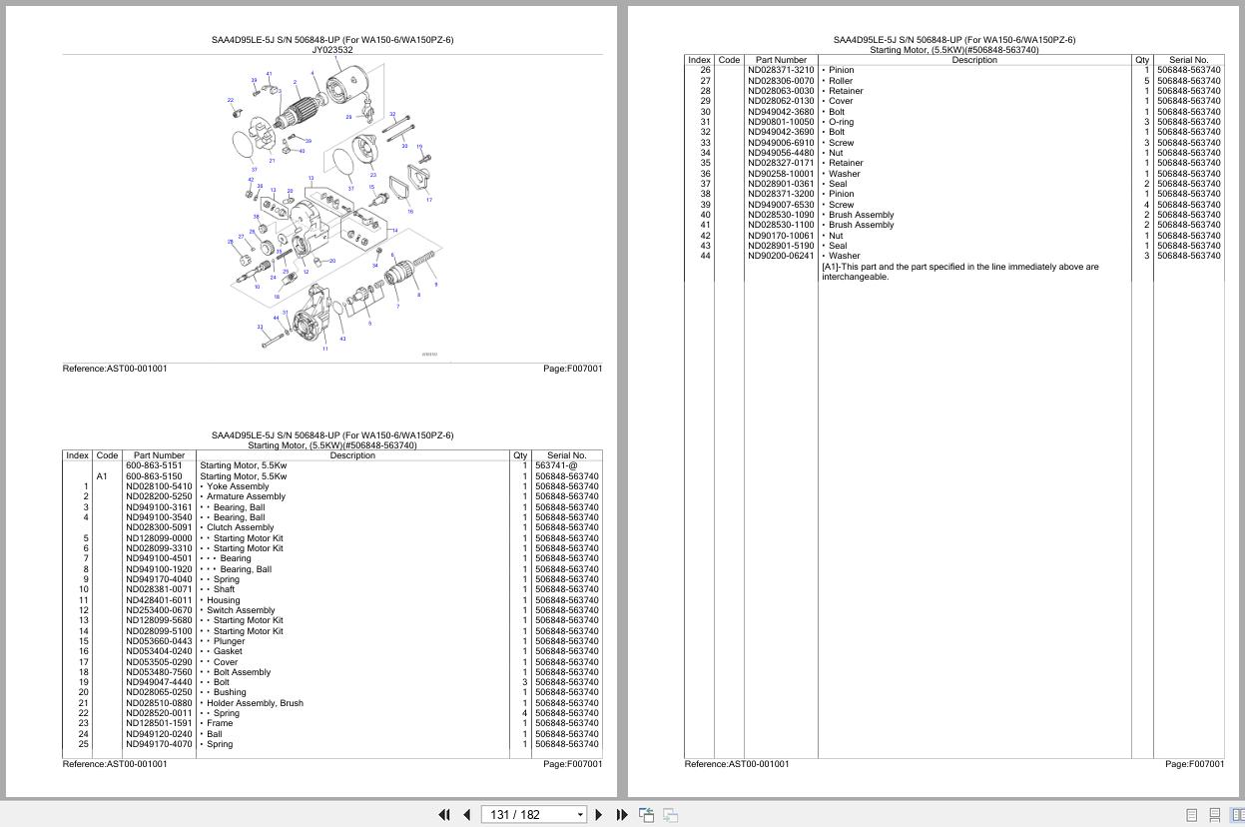
Task: Click 'O-ring' description
Action: tap(841, 122)
